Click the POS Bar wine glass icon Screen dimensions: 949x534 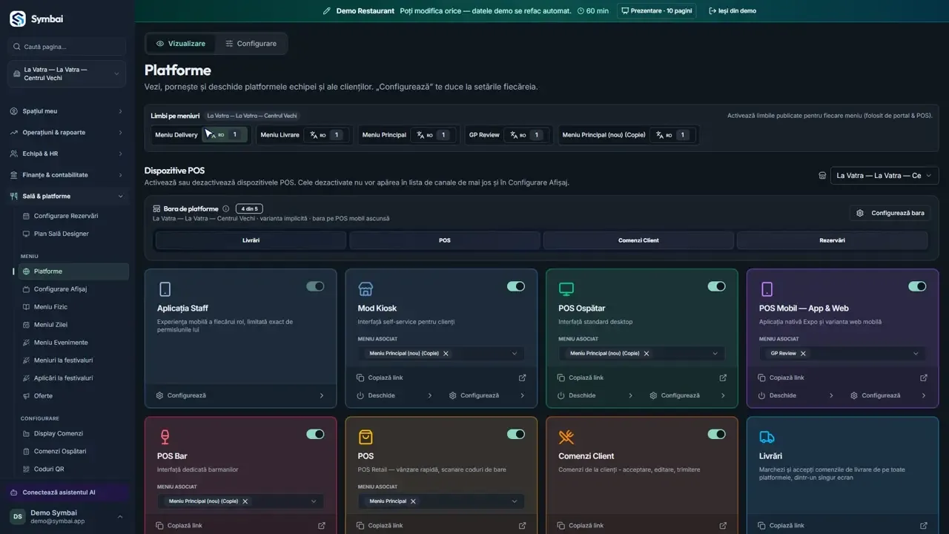[x=165, y=437]
